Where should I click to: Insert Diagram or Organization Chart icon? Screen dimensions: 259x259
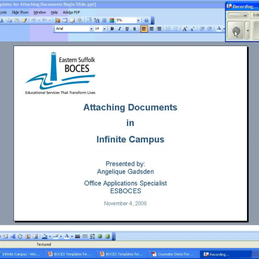(x=20, y=236)
